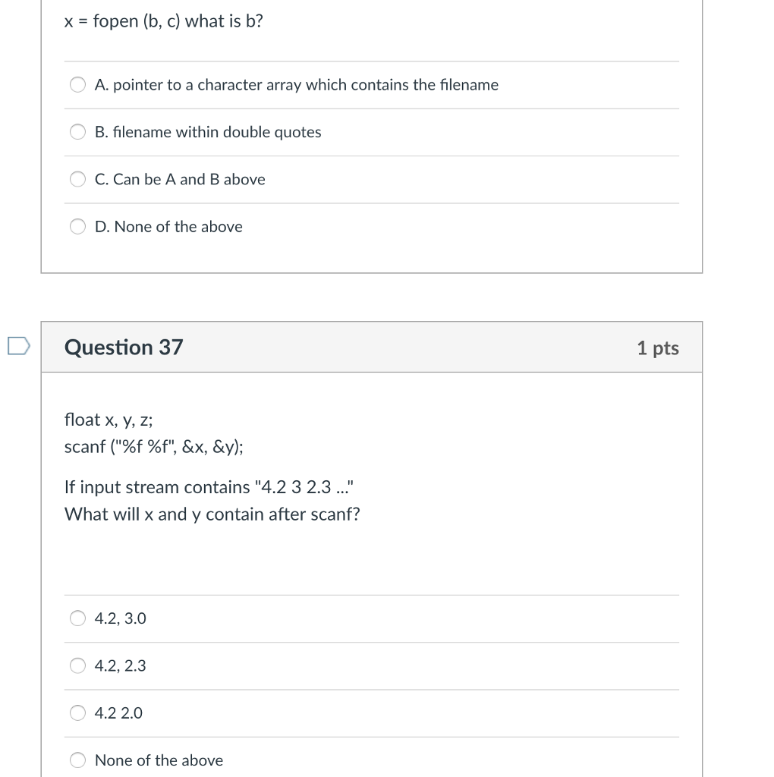Click the 1 pts label
This screenshot has height=777, width=774.
[657, 347]
